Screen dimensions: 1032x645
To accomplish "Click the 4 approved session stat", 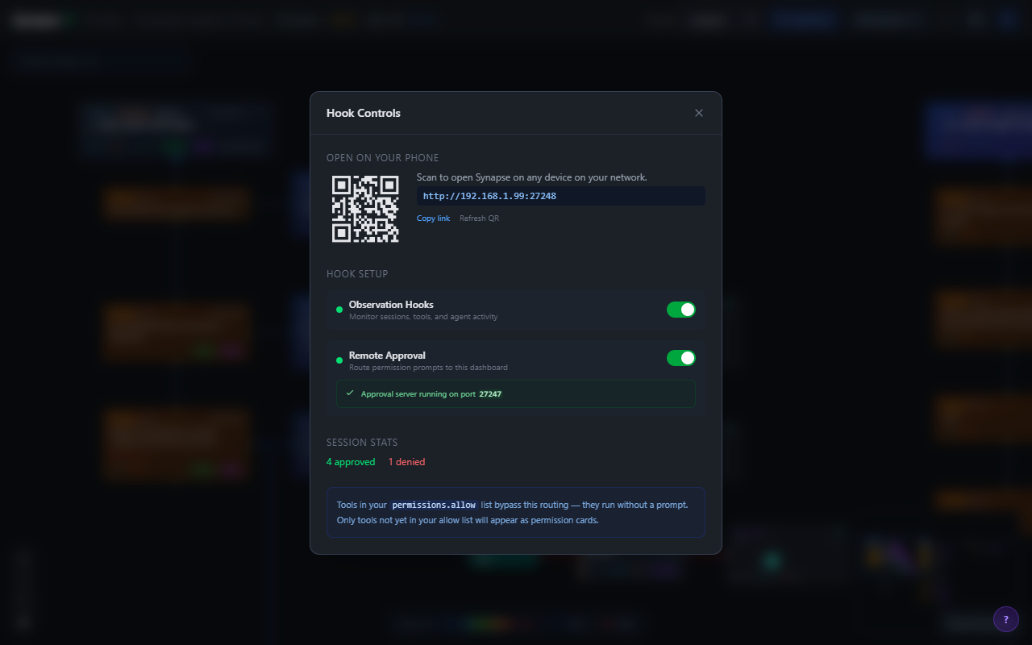I will (x=351, y=461).
